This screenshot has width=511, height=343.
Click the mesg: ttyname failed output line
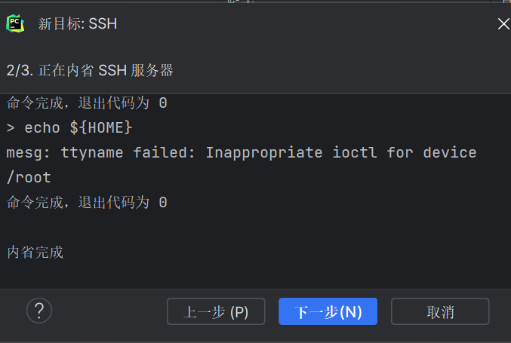pos(242,152)
